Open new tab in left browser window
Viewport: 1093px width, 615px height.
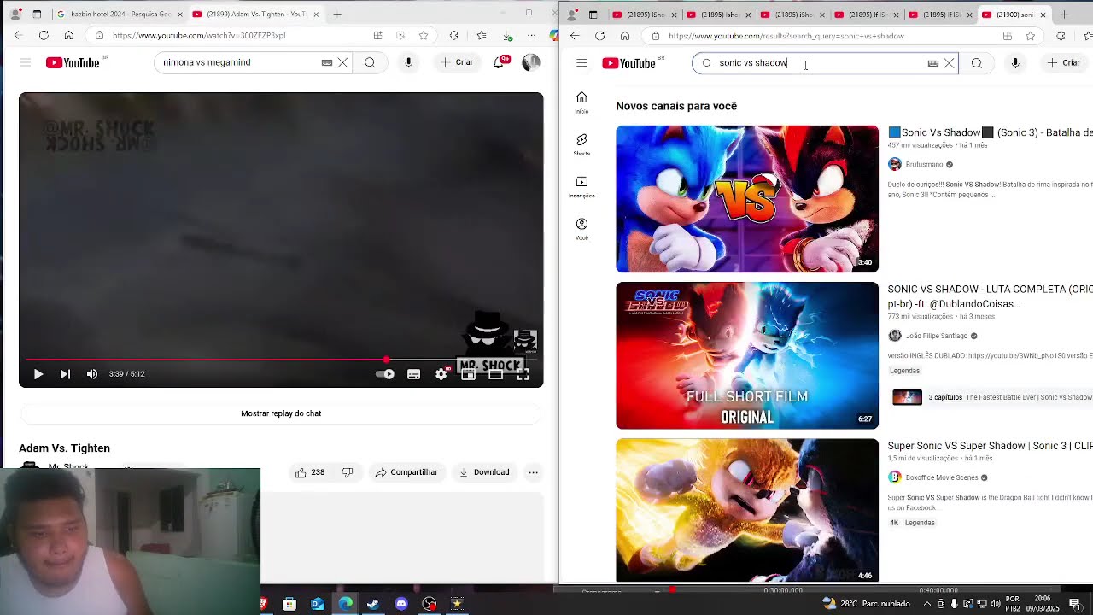pos(337,15)
